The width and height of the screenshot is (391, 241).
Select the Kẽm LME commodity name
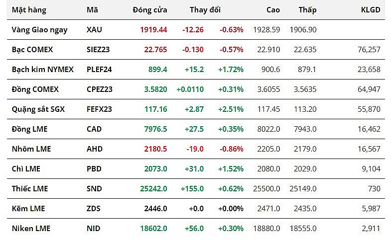pos(28,209)
